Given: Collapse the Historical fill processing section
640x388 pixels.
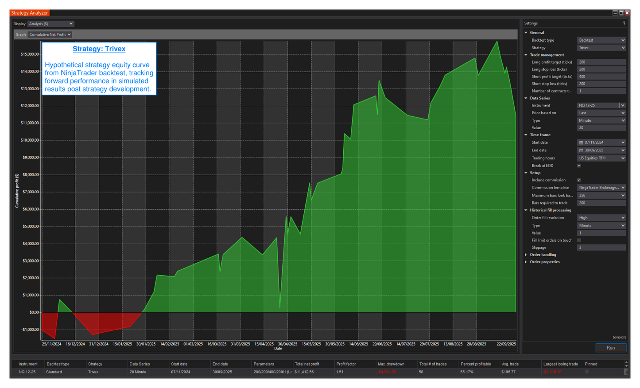Looking at the screenshot, I should click(526, 210).
